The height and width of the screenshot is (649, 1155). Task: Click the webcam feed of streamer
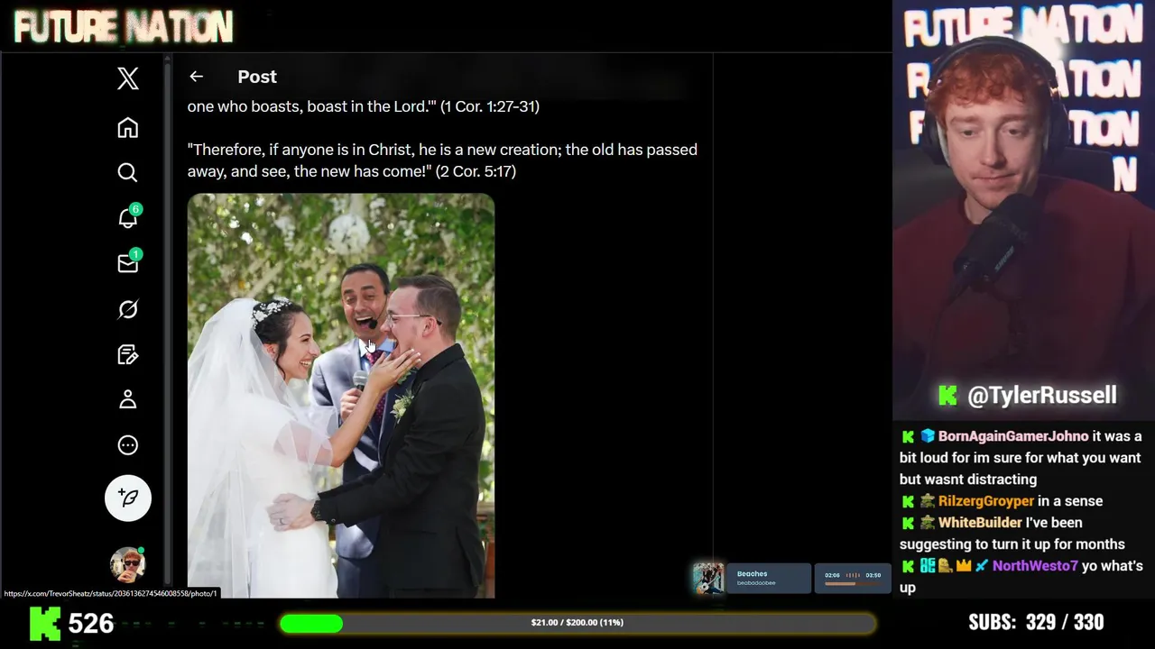point(1023,212)
